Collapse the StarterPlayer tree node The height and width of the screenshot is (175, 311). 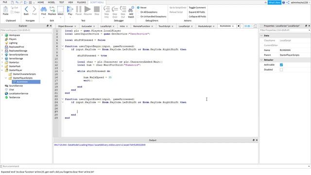2,70
